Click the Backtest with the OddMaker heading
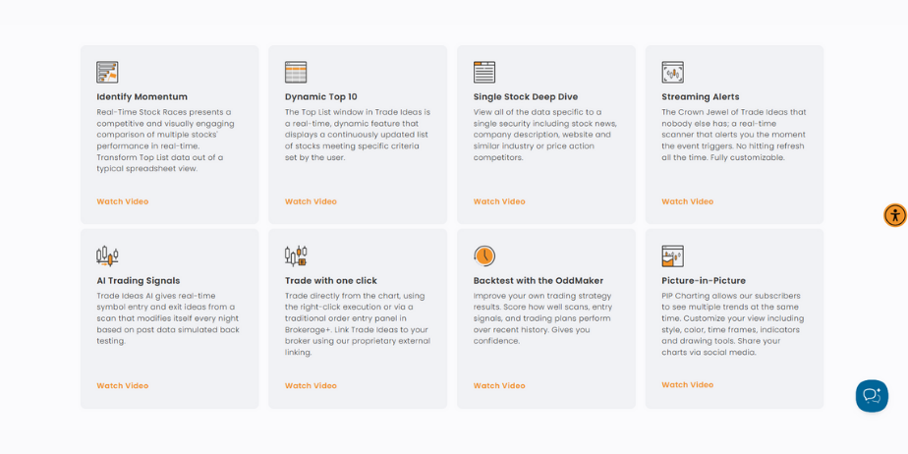Viewport: 908px width, 454px height. point(539,281)
